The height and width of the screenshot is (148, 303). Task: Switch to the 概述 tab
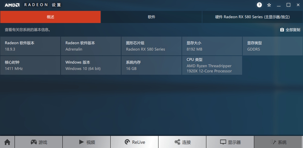(50, 17)
